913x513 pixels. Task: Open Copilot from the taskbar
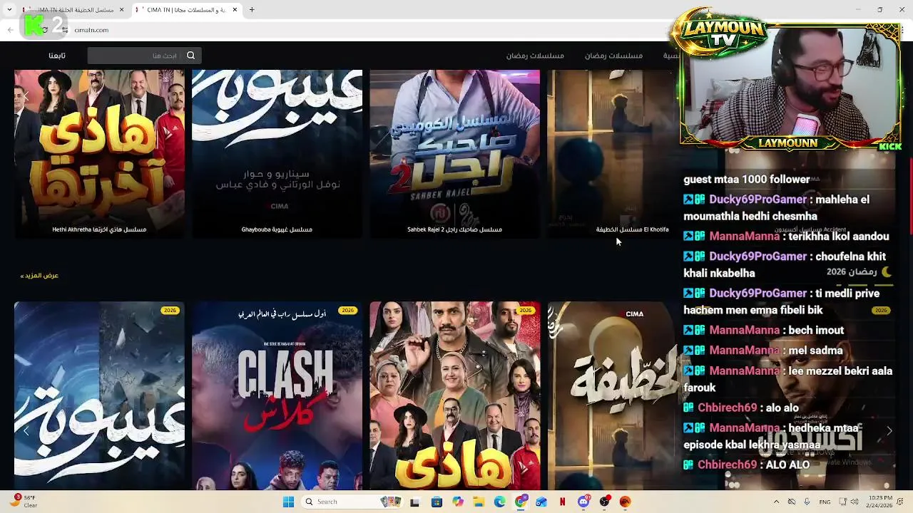coord(458,502)
